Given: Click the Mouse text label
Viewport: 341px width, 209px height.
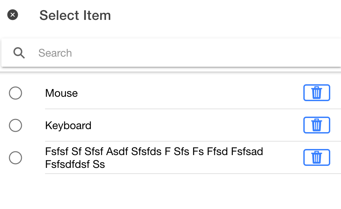Looking at the screenshot, I should [x=61, y=93].
